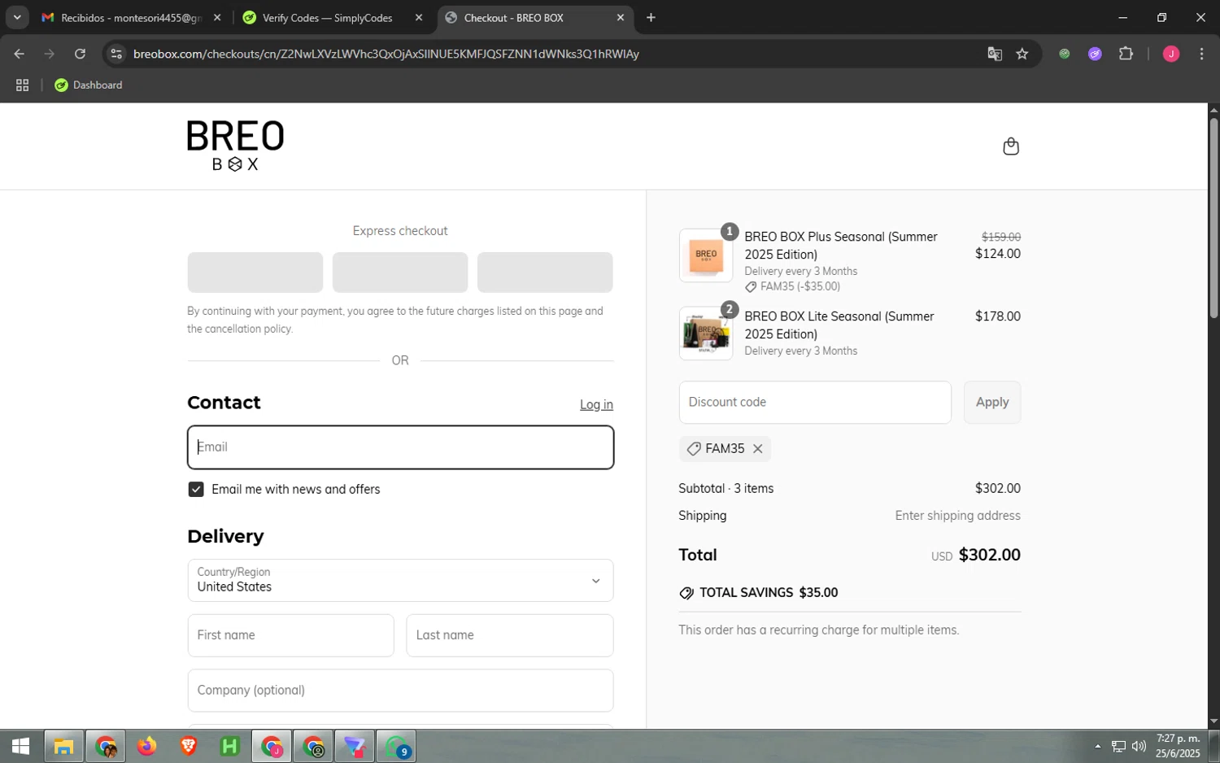This screenshot has width=1220, height=763.
Task: Open the volume control in system tray
Action: [x=1139, y=746]
